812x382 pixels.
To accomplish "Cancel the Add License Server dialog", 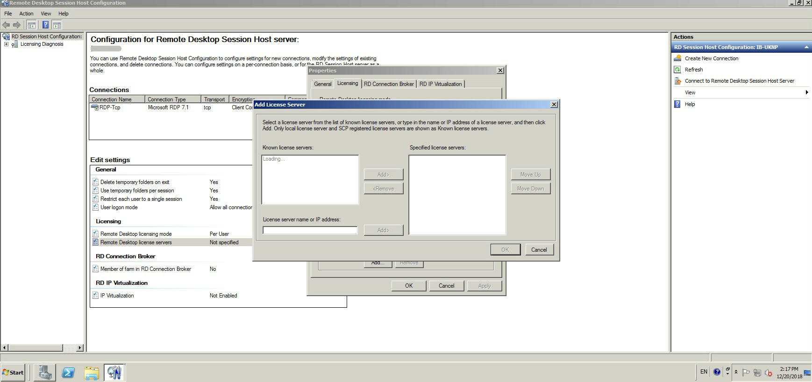I will click(539, 250).
